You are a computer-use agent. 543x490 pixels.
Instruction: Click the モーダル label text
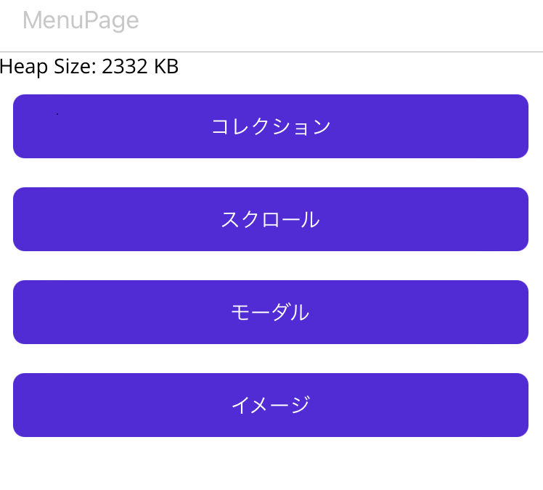pyautogui.click(x=270, y=312)
